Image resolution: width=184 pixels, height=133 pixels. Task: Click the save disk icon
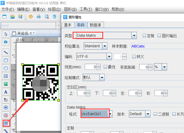point(20,17)
